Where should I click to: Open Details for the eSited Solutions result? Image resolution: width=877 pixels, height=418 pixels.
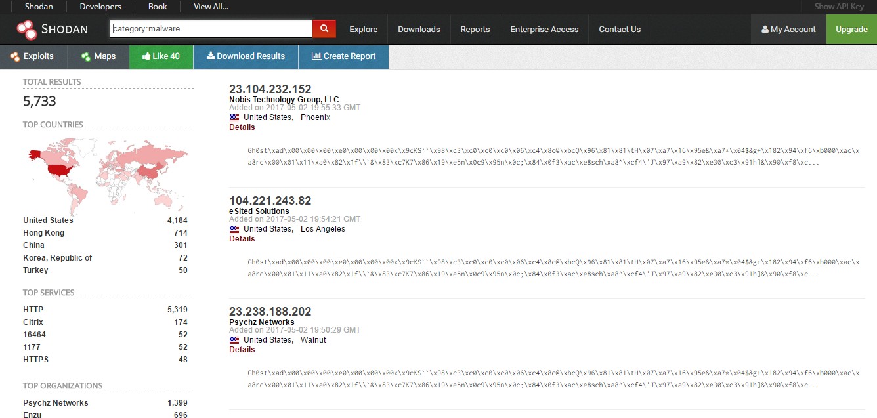(x=242, y=239)
